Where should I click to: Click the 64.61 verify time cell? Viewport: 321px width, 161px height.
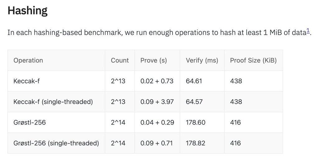(x=194, y=81)
